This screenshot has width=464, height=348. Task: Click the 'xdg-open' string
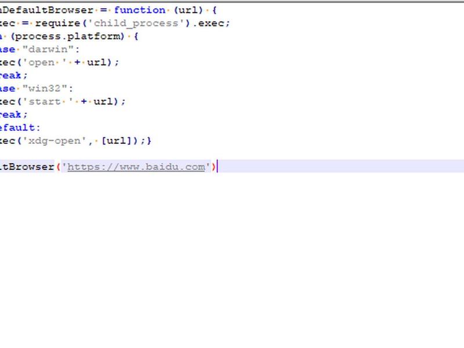click(x=55, y=141)
